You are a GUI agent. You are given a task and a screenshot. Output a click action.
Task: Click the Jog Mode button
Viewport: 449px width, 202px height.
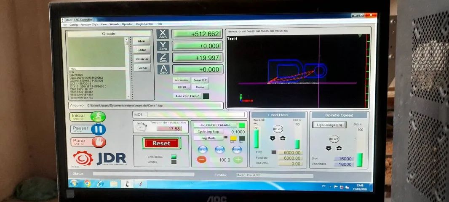208,138
